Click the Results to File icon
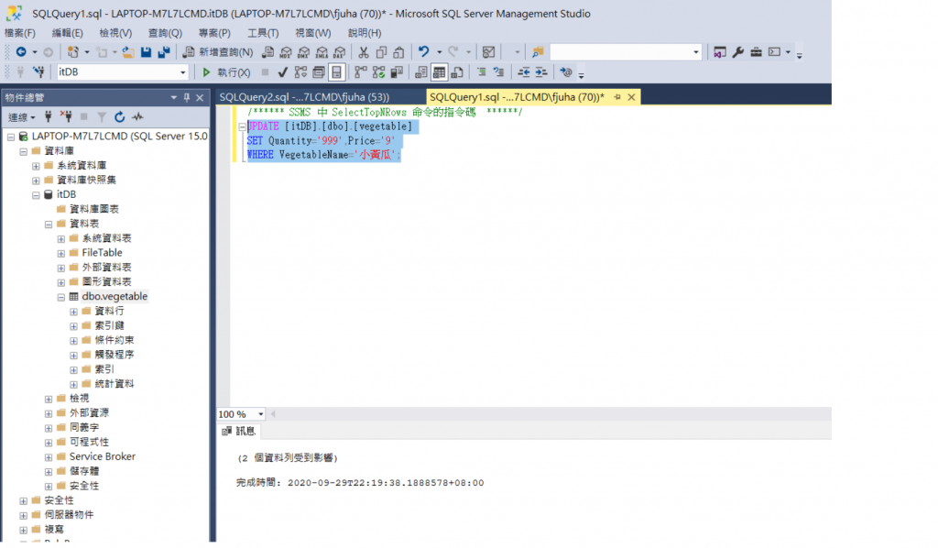938x548 pixels. (x=457, y=72)
